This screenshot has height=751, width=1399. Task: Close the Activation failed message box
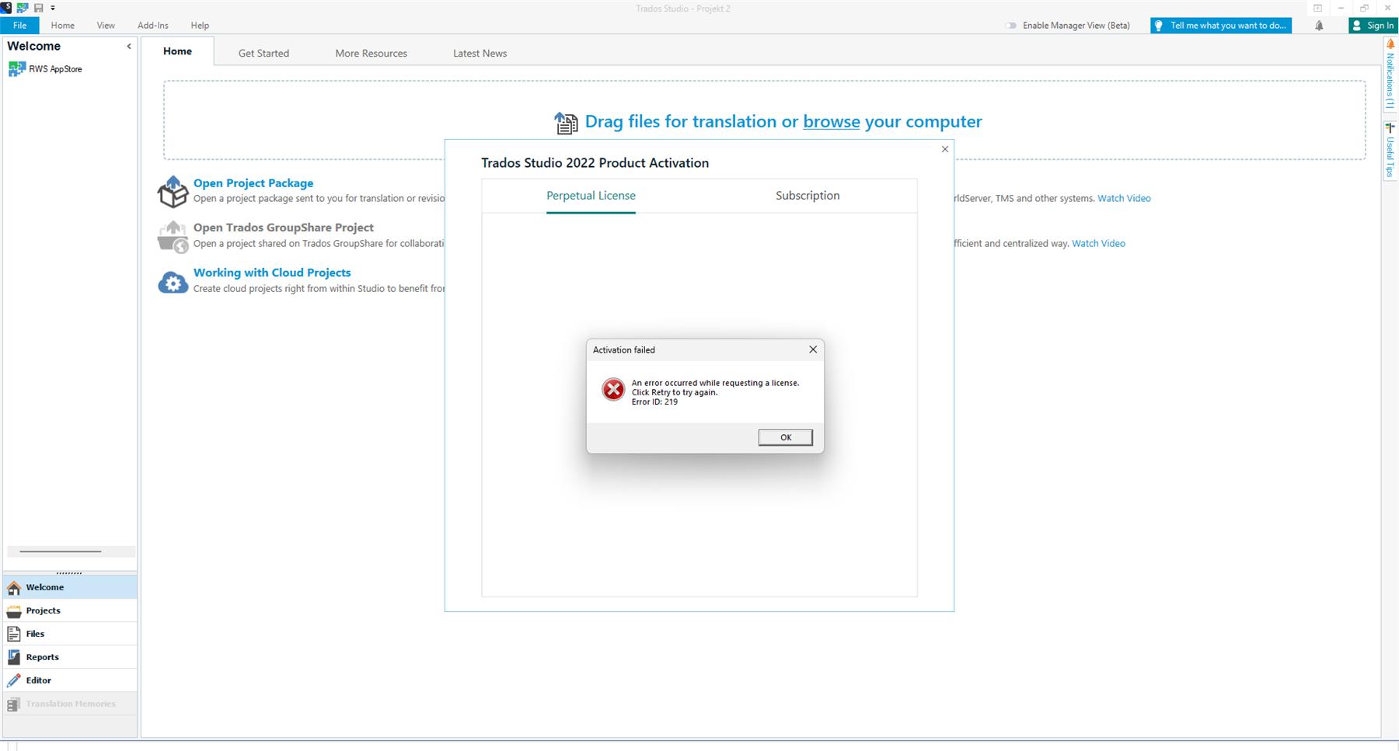pyautogui.click(x=813, y=349)
